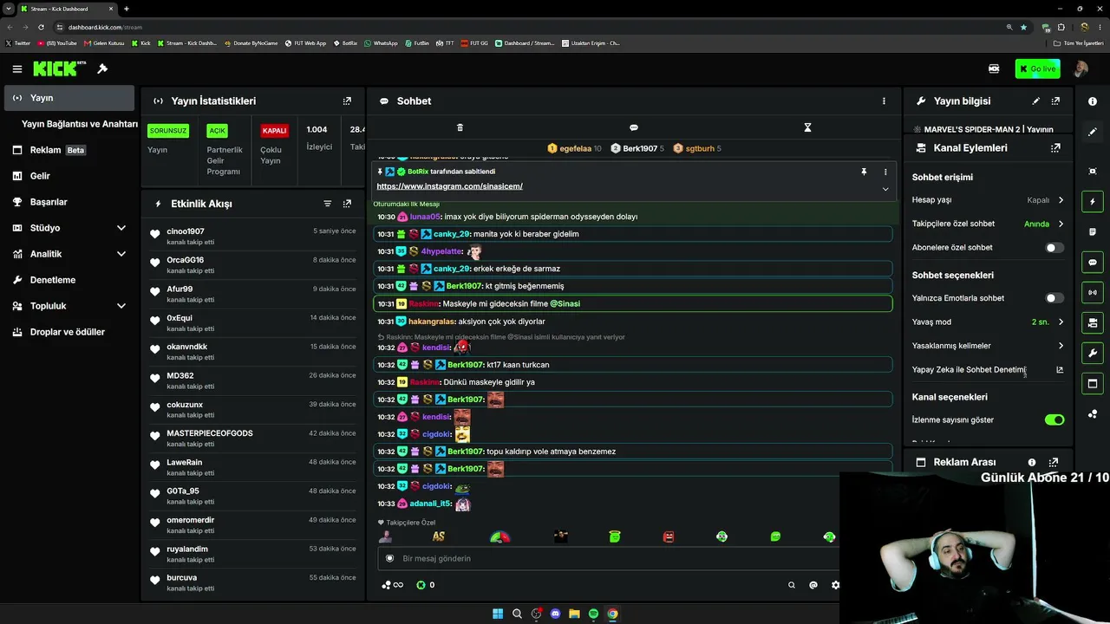
Task: Click the wrench icon in right sidebar
Action: (1093, 353)
